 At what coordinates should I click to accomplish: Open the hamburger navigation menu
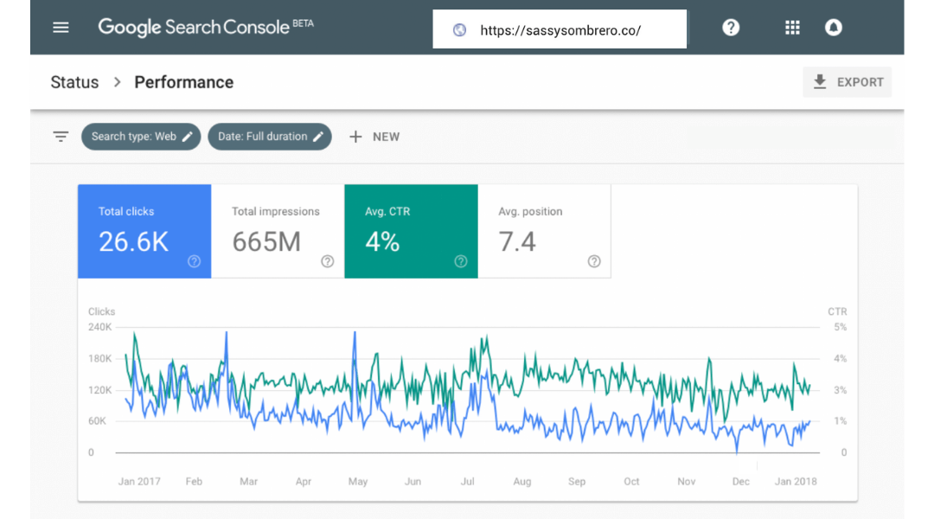[x=61, y=28]
